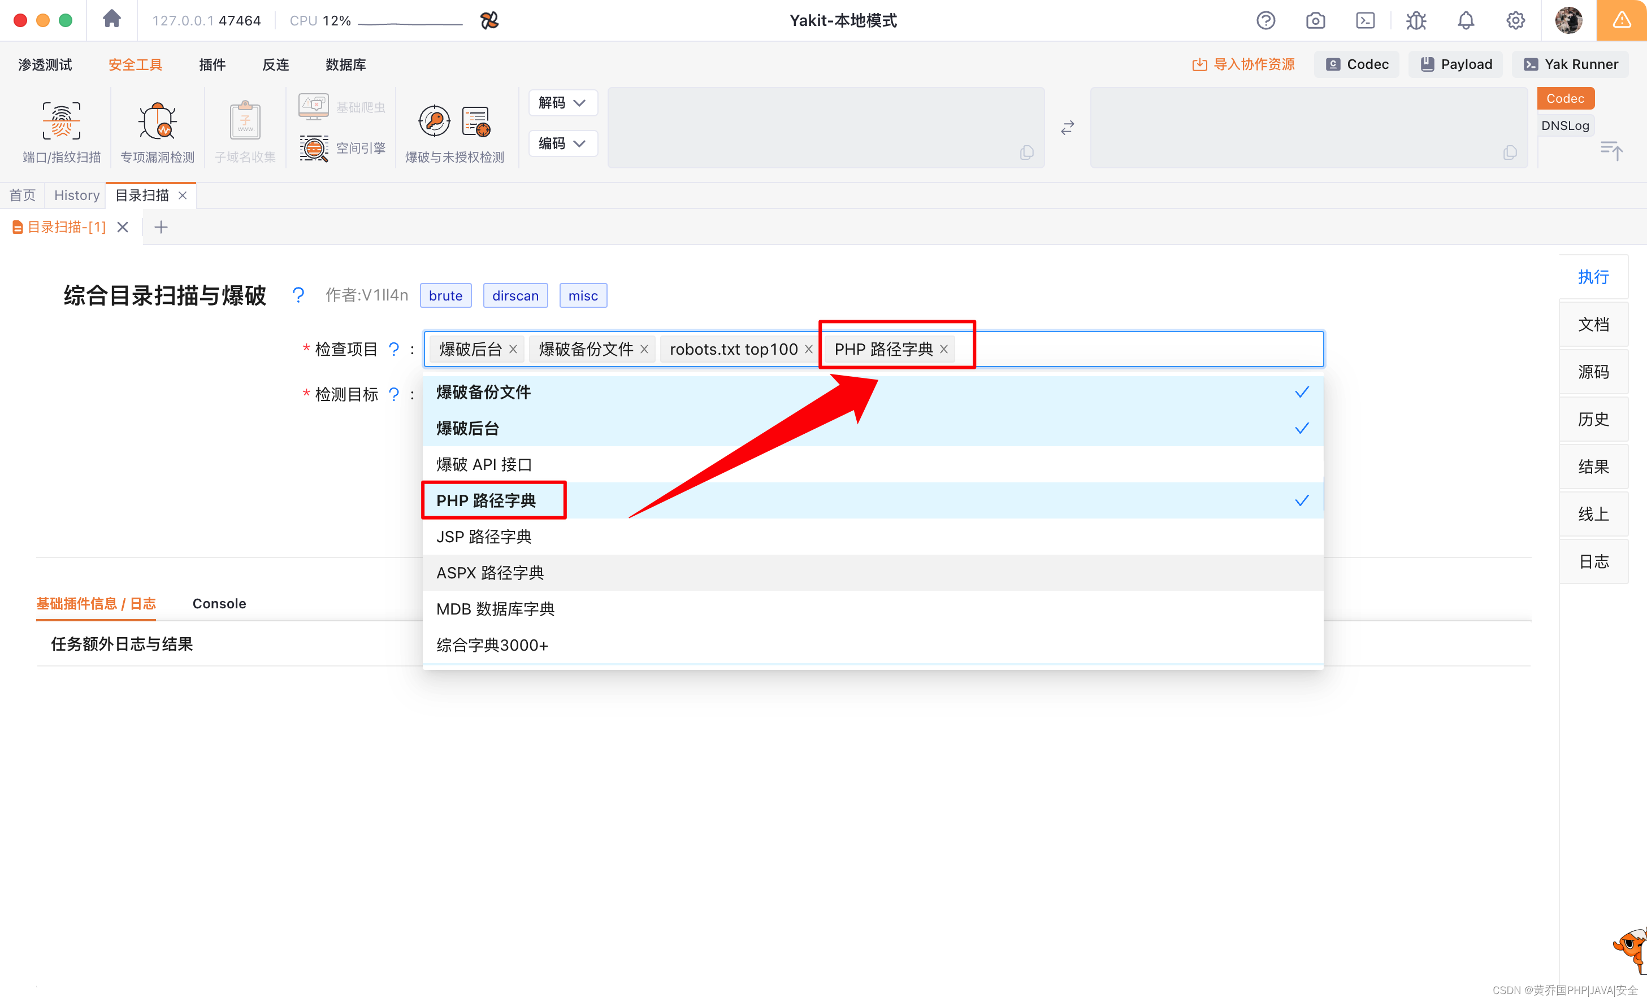This screenshot has height=1002, width=1647.
Task: Click help icon beside 检查项目 label
Action: [x=394, y=348]
